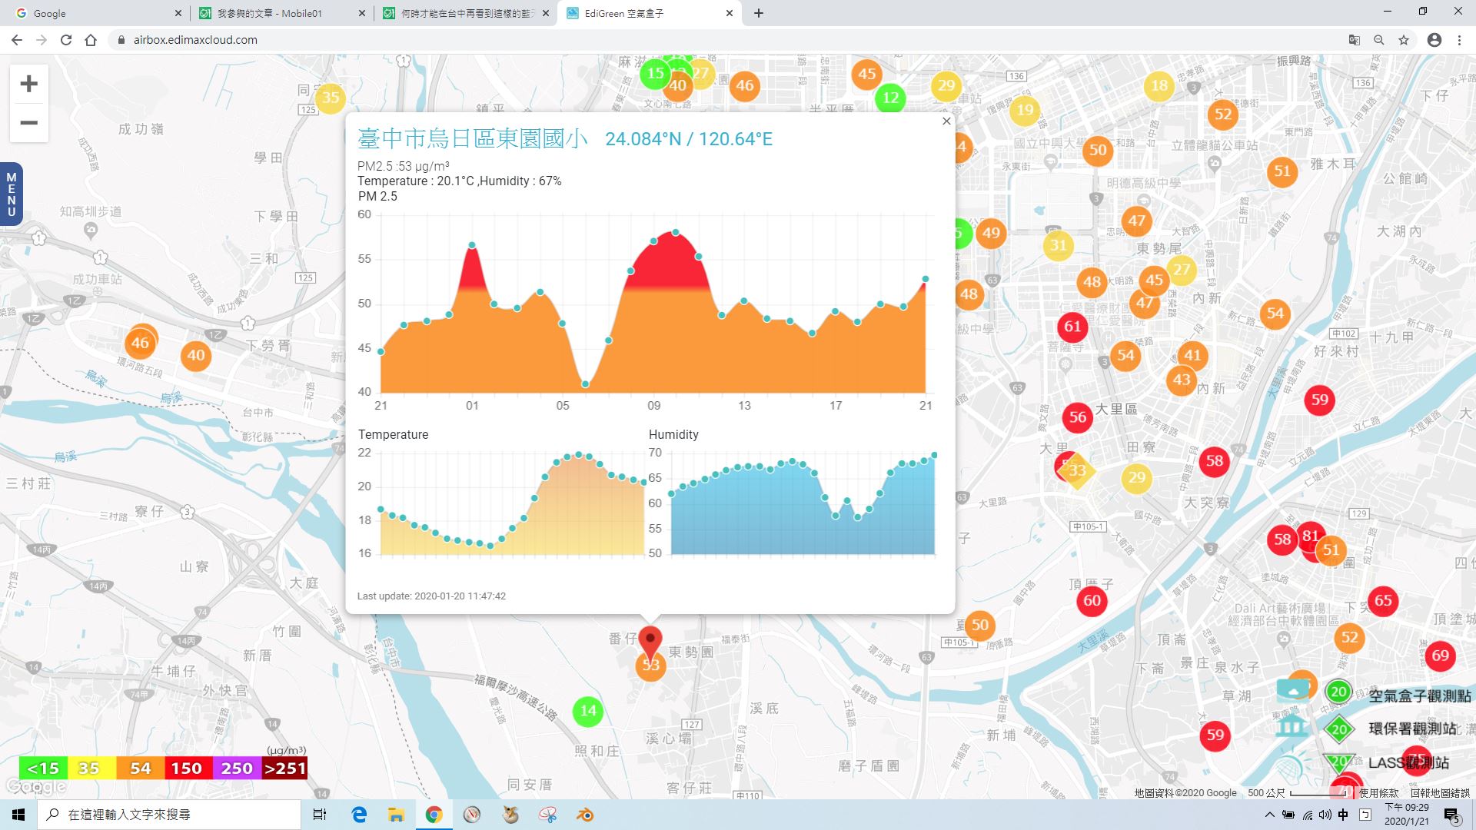The width and height of the screenshot is (1476, 830).
Task: Open the taskbar clock and date
Action: click(1407, 815)
